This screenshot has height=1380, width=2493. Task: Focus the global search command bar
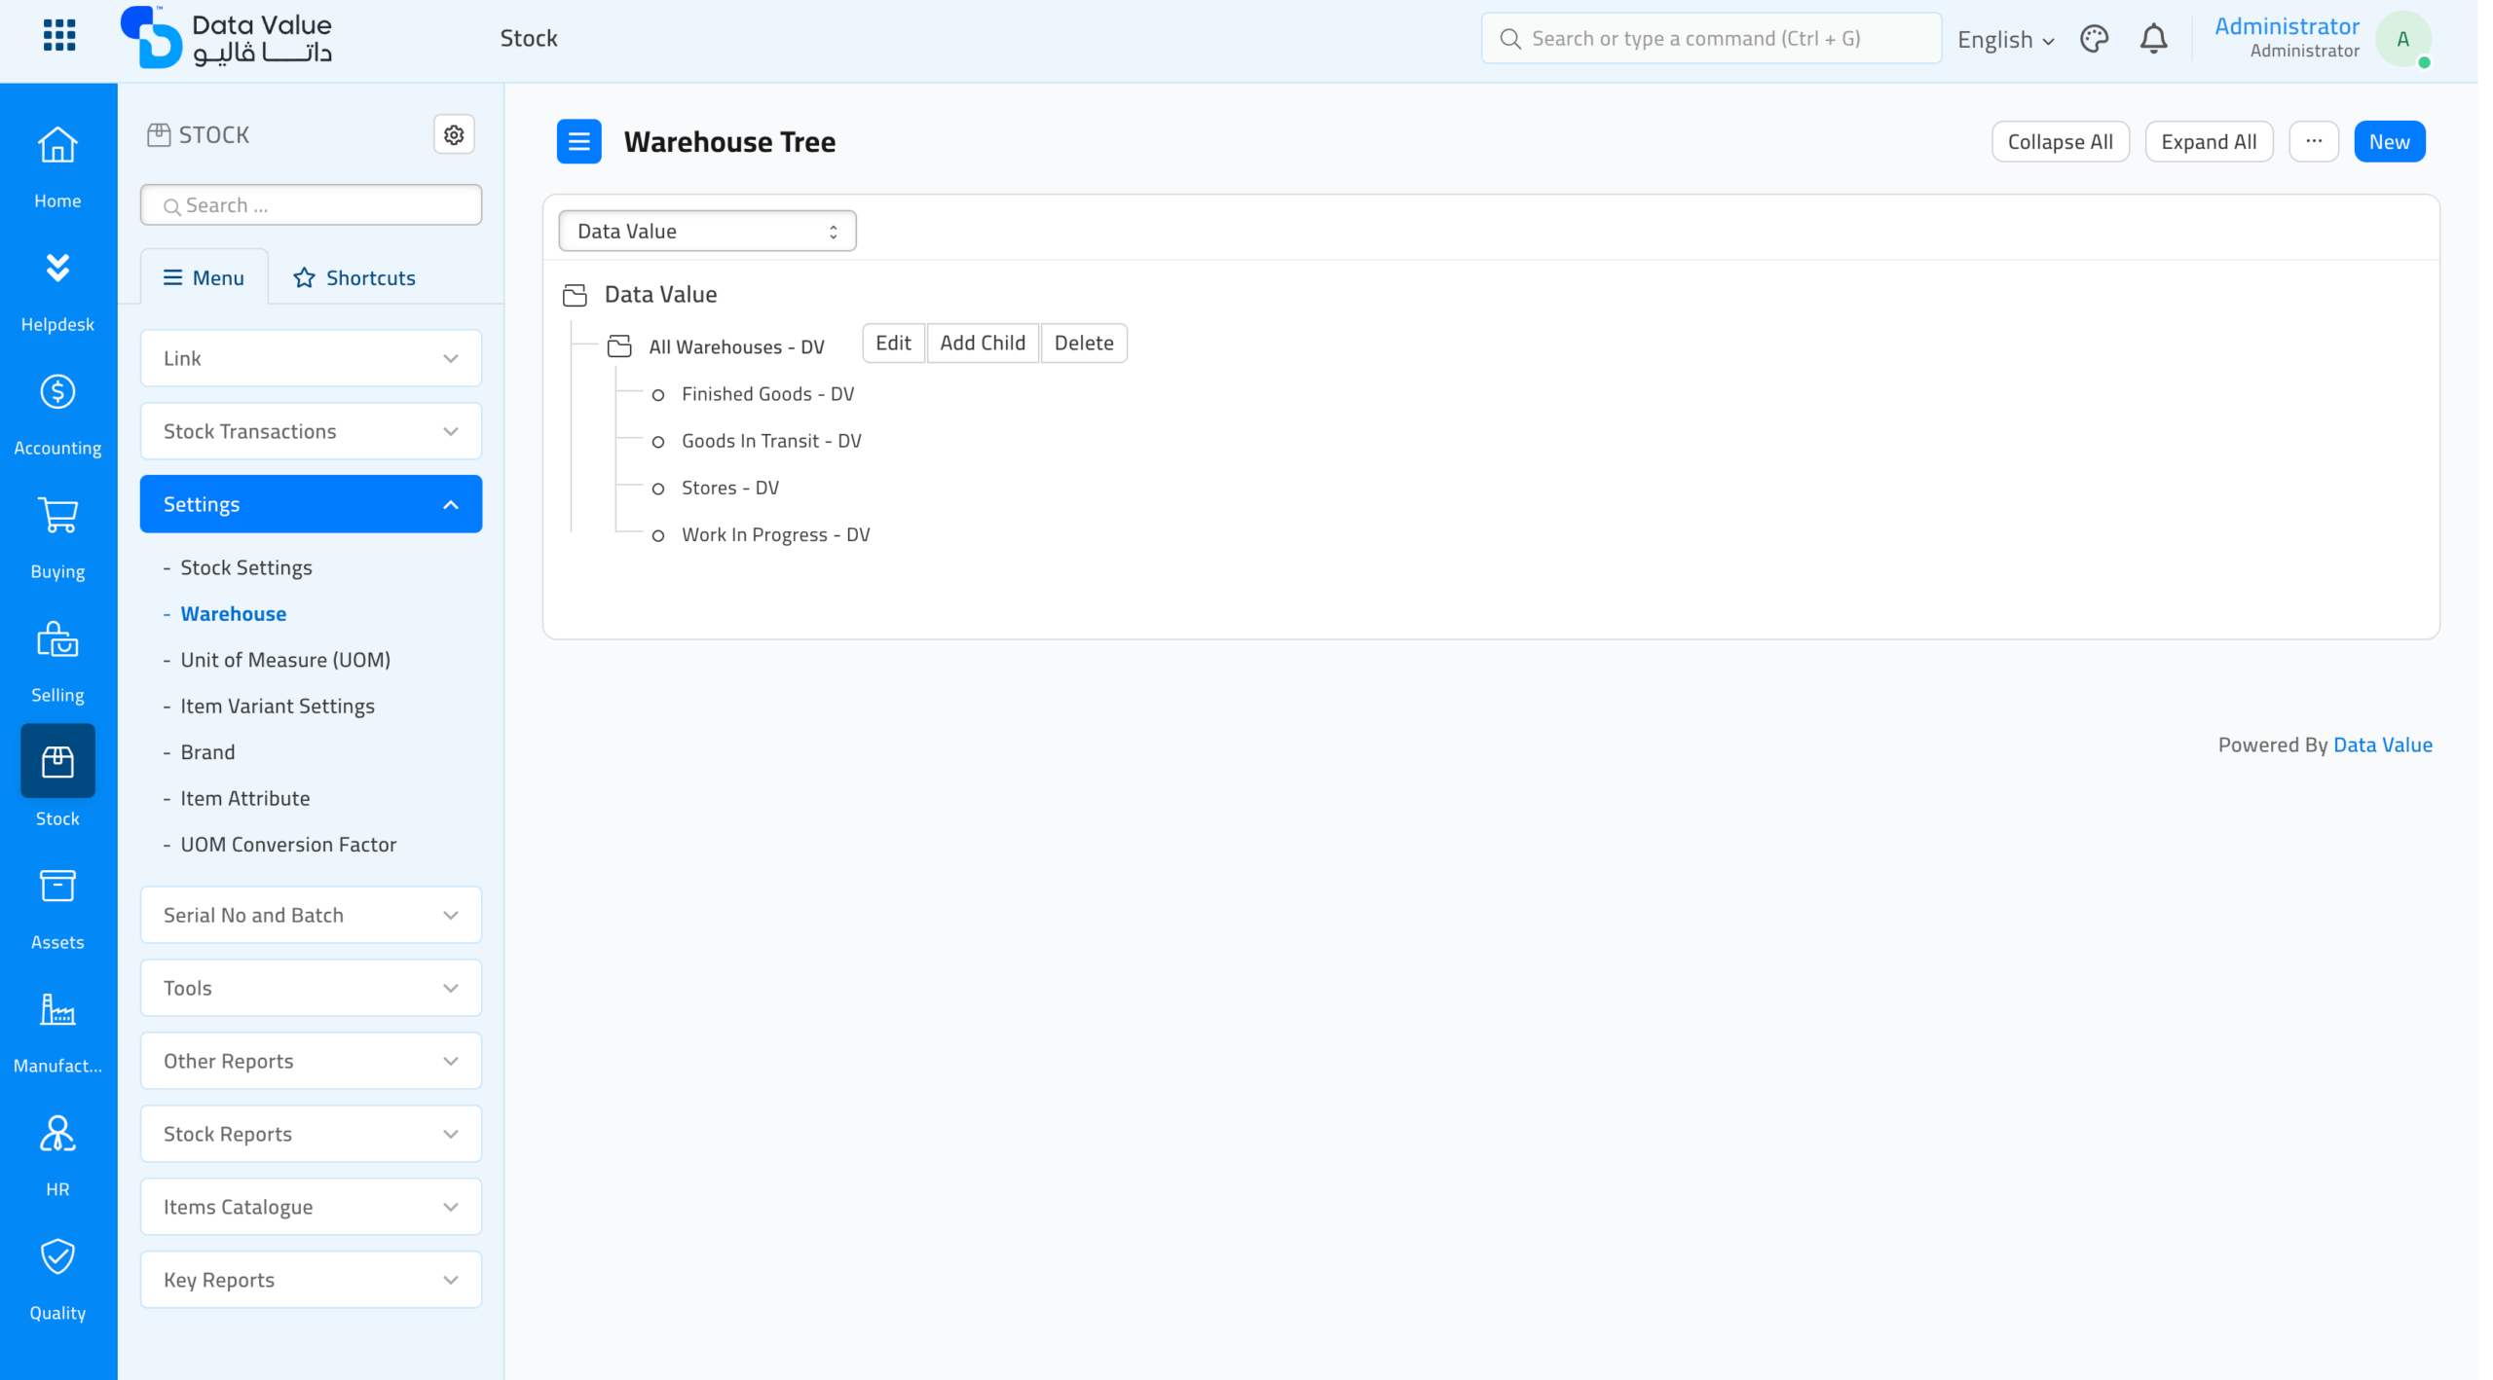pos(1711,39)
